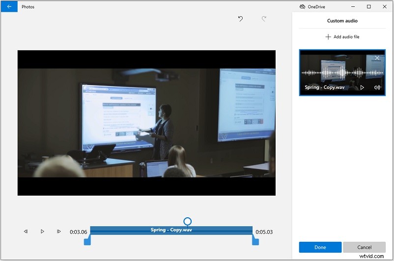
Task: Click the right trim handle of audio track
Action: click(x=255, y=240)
